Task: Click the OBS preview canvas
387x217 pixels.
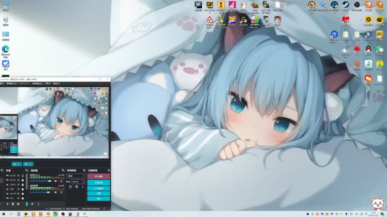Action: [x=54, y=122]
